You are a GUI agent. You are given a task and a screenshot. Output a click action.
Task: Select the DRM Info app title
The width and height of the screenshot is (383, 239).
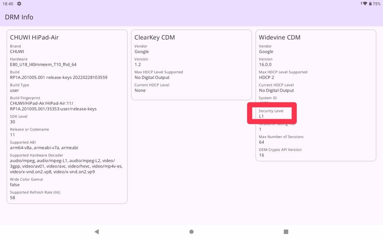coord(19,17)
